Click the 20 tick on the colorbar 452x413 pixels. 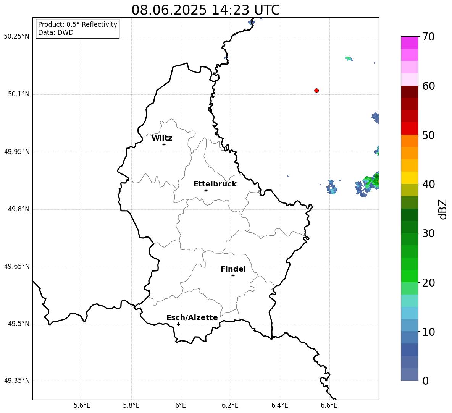click(428, 283)
